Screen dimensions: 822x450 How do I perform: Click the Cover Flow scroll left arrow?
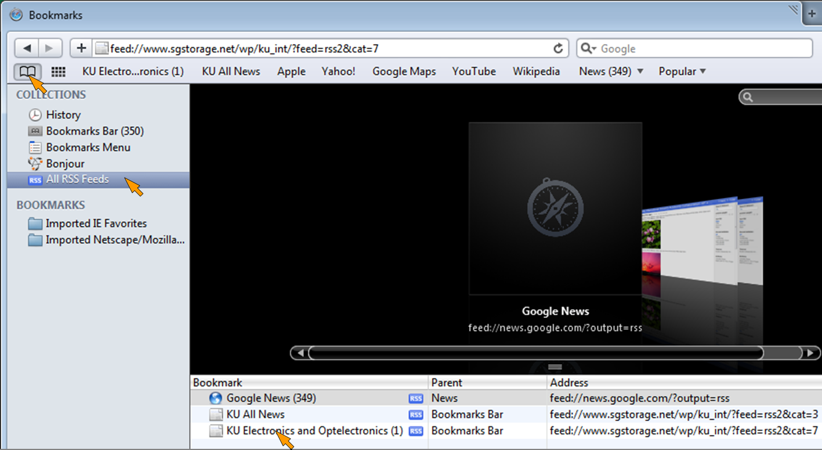[x=300, y=353]
